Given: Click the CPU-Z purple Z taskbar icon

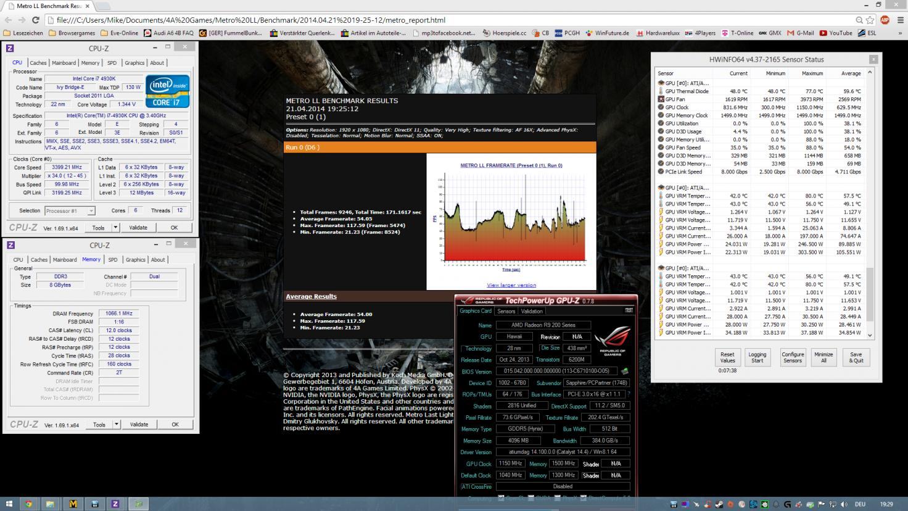Looking at the screenshot, I should [115, 504].
